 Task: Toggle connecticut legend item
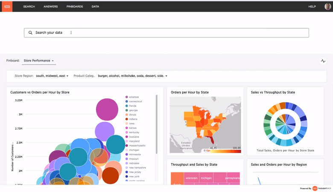[134, 101]
